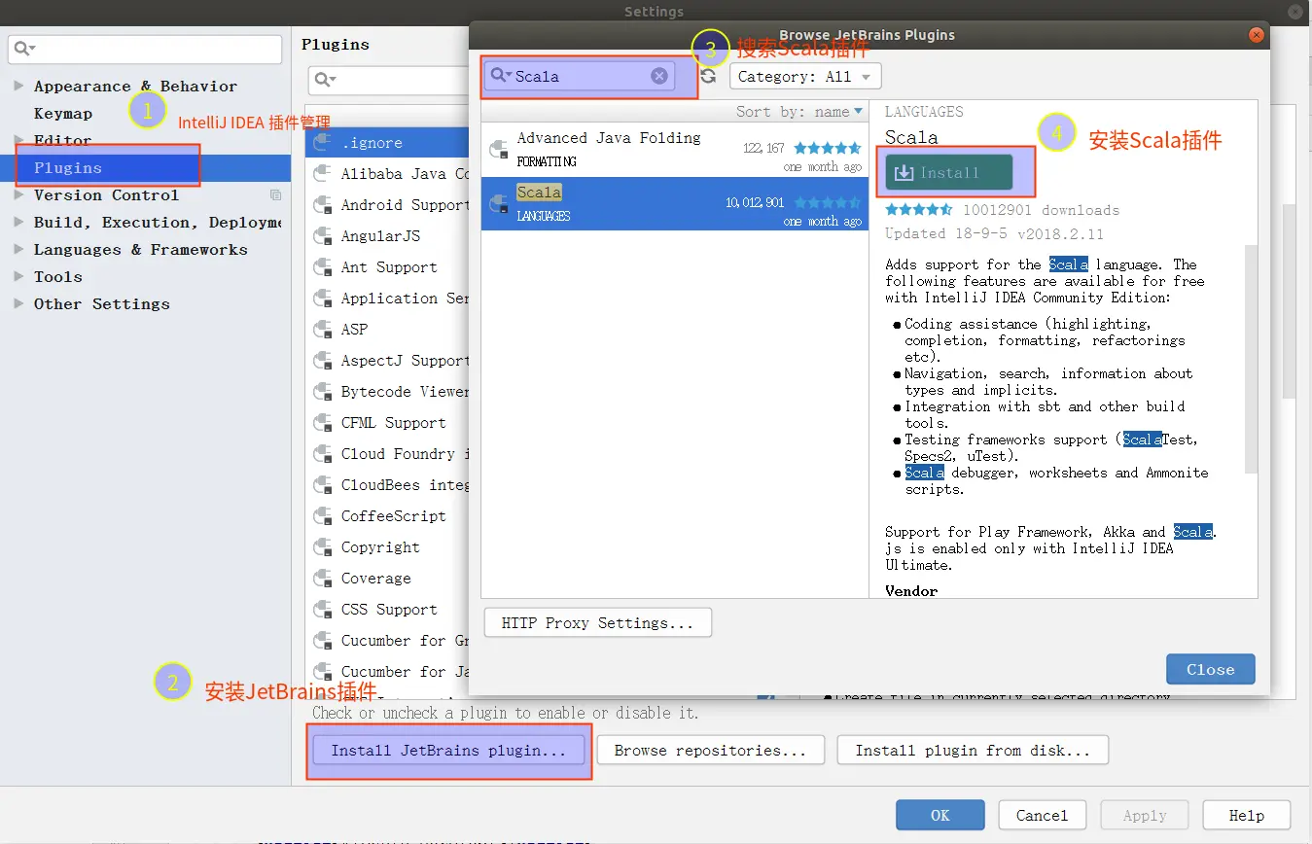Click the Version Control project-level icon
Viewport: 1312px width, 844px height.
click(x=276, y=195)
